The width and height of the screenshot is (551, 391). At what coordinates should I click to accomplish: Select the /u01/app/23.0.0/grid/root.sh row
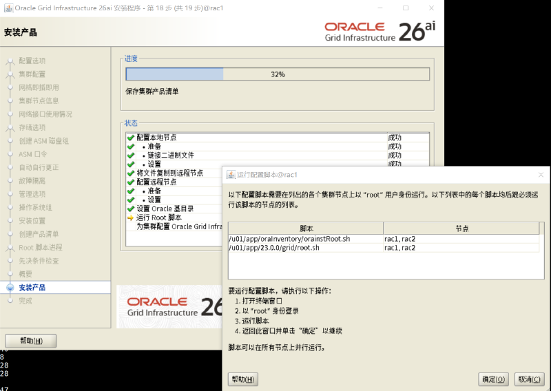[384, 248]
